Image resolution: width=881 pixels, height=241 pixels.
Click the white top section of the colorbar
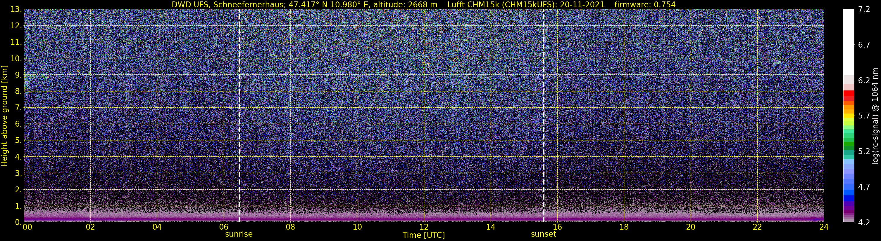[849, 42]
